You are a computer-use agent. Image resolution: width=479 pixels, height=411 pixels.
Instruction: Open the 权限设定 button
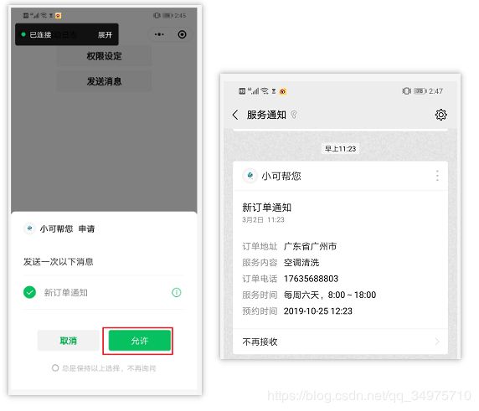click(104, 56)
